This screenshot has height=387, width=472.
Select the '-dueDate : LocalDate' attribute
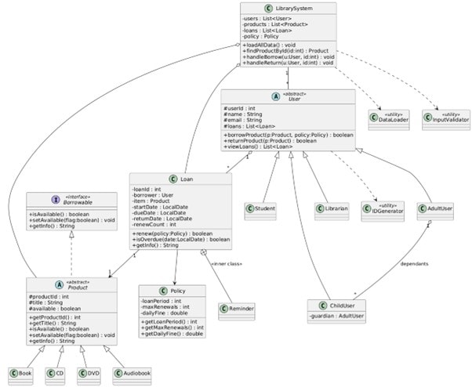[x=158, y=213]
